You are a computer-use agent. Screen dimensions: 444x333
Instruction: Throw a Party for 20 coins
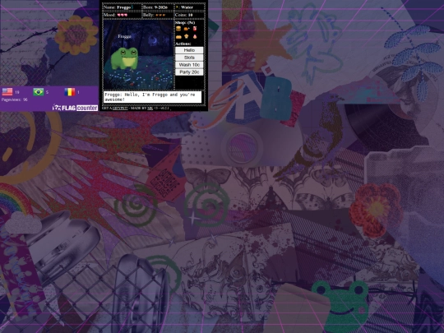pyautogui.click(x=189, y=72)
